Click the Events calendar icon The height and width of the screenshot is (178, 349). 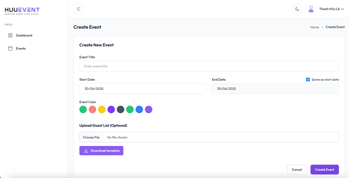click(x=10, y=48)
